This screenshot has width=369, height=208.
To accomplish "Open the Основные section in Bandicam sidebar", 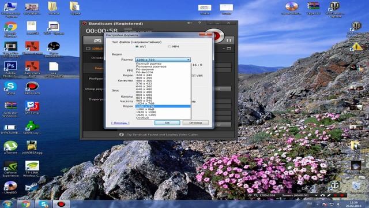I will [97, 58].
